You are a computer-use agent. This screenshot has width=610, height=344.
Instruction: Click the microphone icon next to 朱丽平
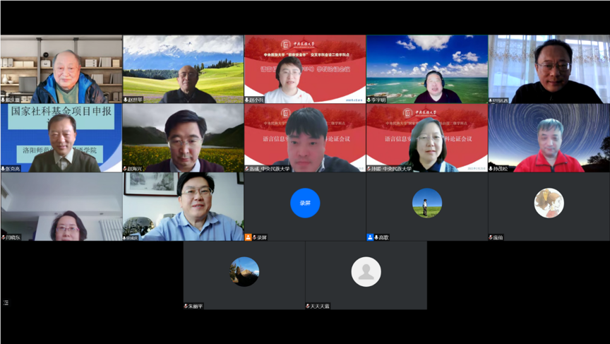point(186,306)
